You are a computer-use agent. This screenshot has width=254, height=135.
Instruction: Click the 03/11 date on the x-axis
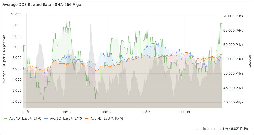click(26, 112)
